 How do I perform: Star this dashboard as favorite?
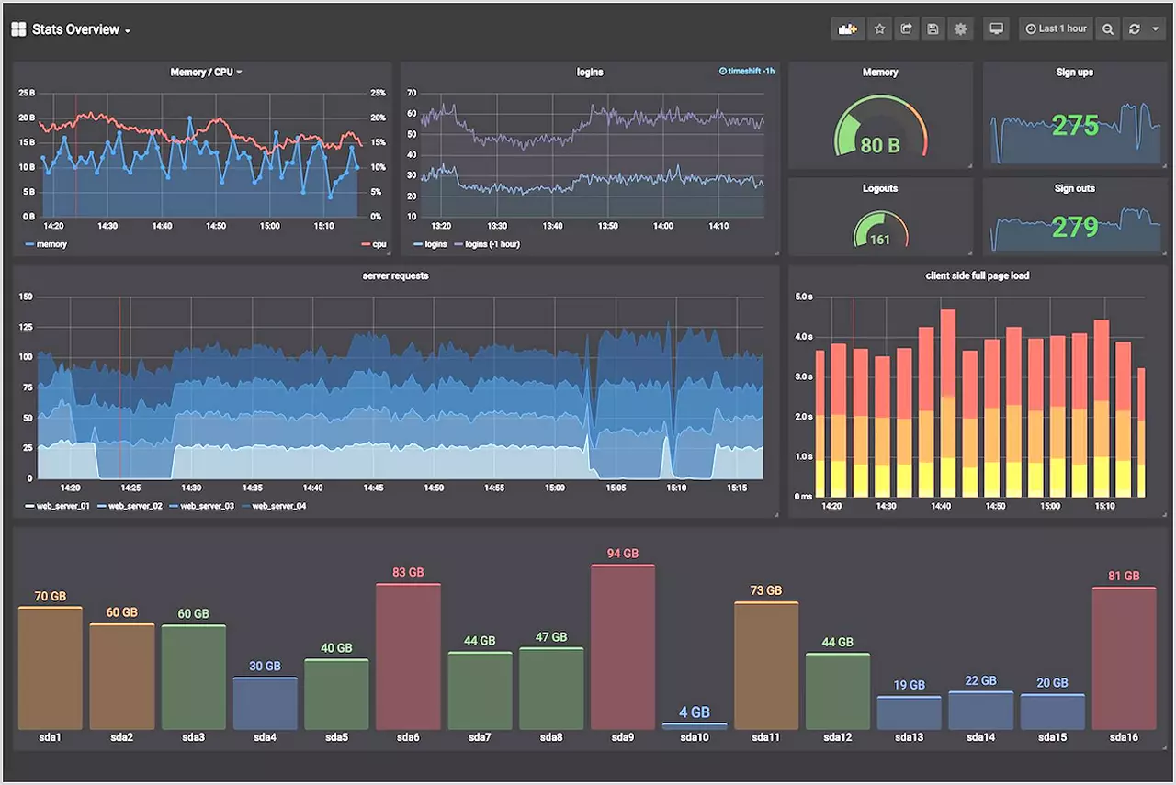879,29
